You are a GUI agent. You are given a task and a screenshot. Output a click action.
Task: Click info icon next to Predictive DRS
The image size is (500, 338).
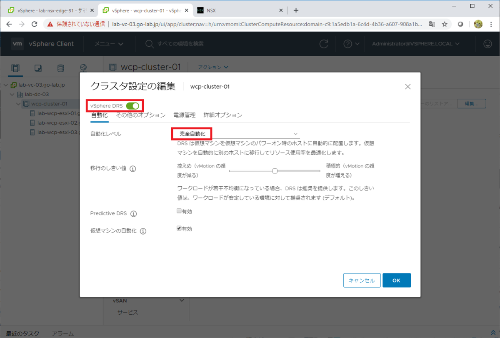click(x=133, y=214)
